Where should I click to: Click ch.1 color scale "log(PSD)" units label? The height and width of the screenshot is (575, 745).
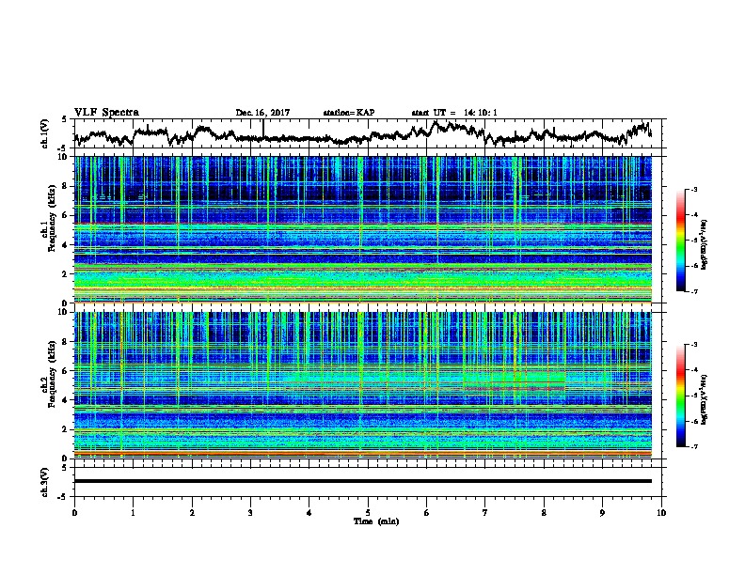click(x=705, y=244)
